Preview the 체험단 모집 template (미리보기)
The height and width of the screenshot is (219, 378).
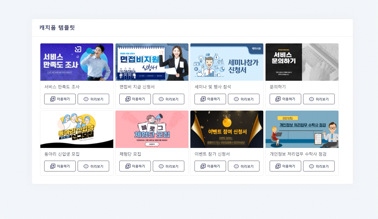169,166
